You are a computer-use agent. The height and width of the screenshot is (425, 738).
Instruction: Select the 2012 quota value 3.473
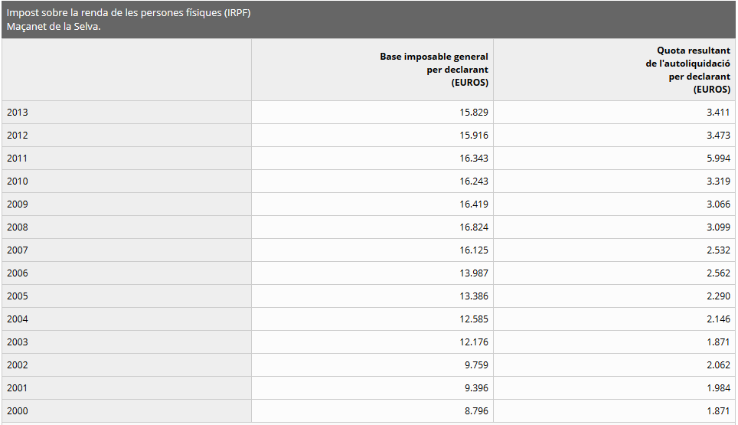tap(717, 136)
